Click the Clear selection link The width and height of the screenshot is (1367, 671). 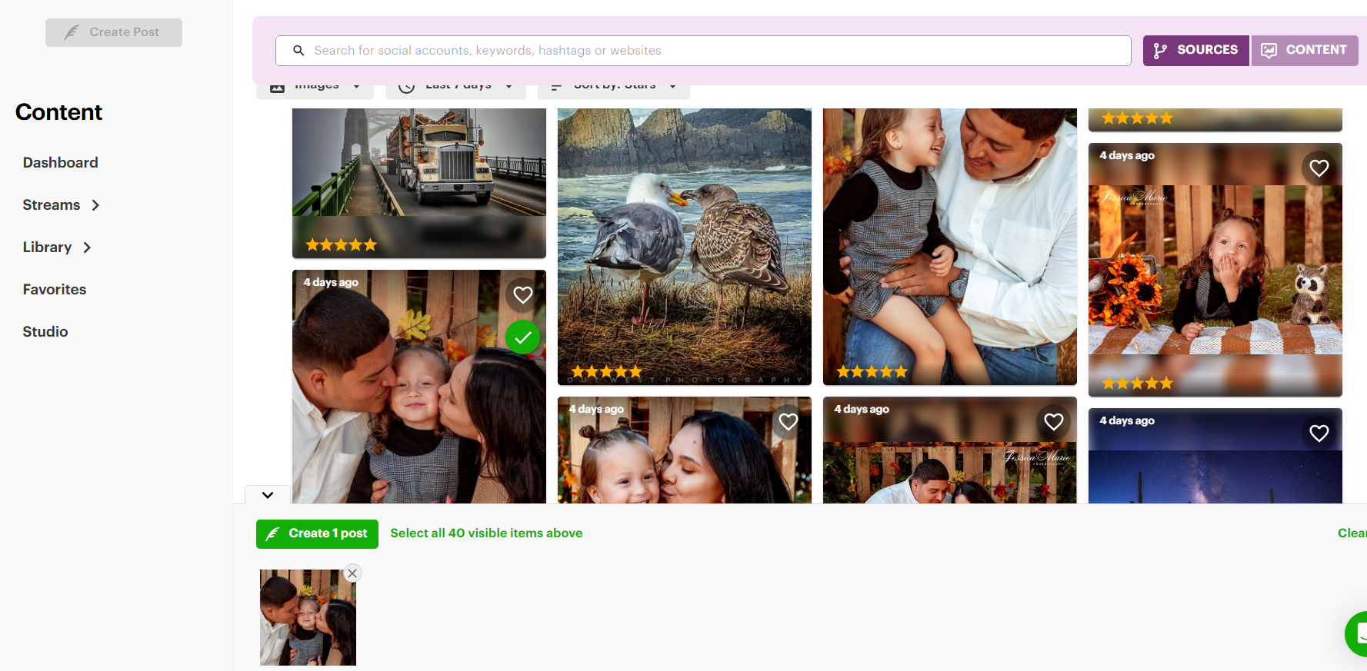click(1352, 533)
